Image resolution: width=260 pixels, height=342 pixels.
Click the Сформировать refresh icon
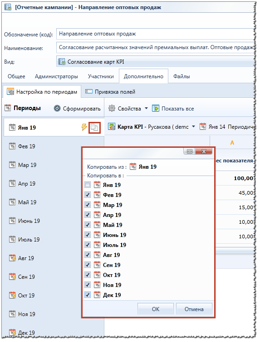click(57, 108)
